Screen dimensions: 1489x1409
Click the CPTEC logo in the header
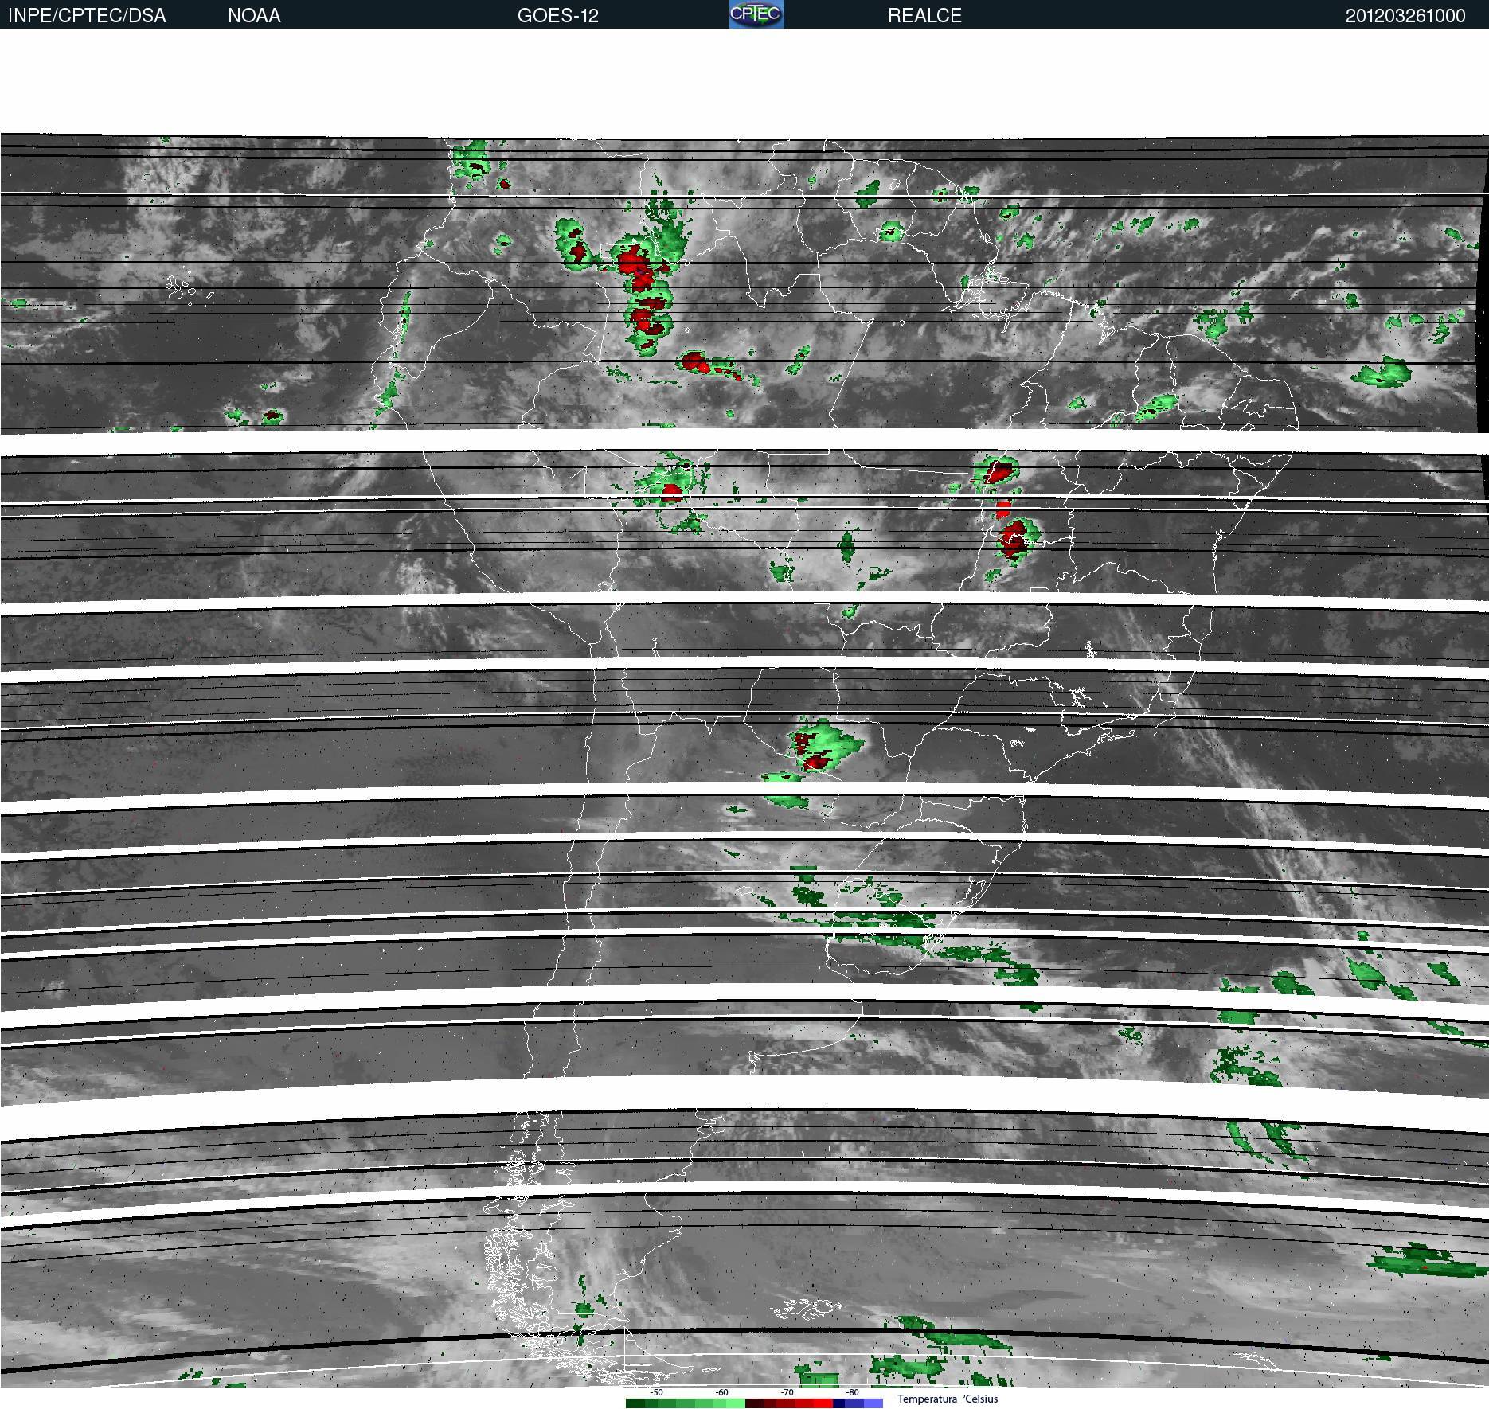click(x=756, y=14)
